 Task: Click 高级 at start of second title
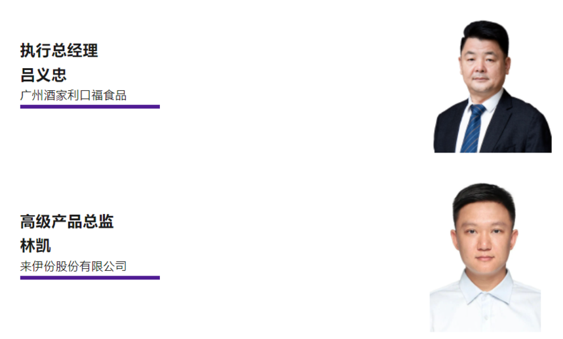(35, 221)
